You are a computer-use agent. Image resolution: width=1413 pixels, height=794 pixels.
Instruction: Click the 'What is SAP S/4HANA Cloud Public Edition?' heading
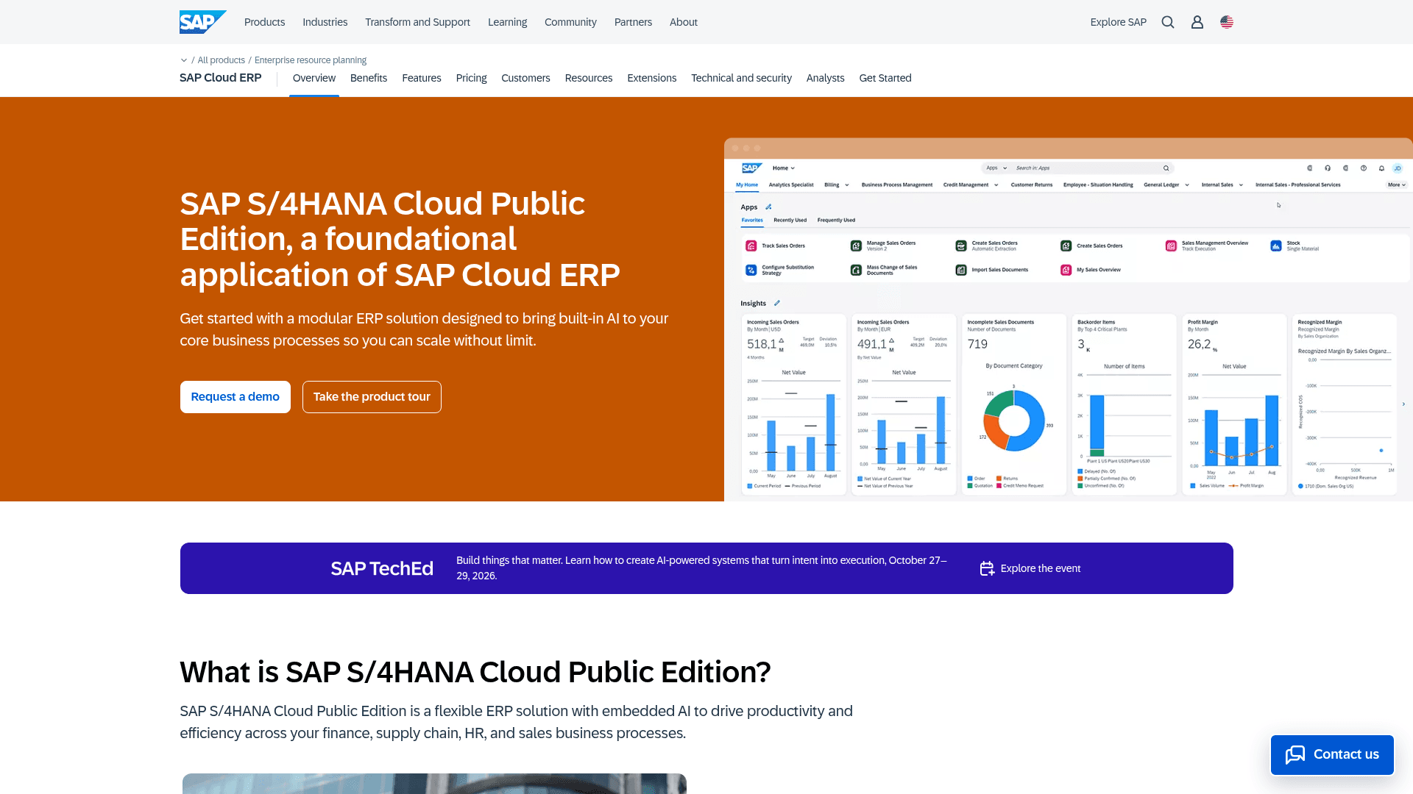click(x=475, y=672)
